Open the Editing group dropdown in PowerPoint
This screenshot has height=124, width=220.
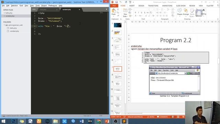click(x=203, y=12)
